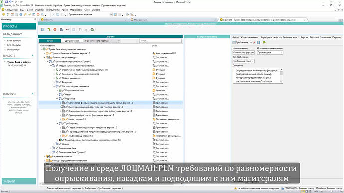This screenshot has width=344, height=193.
Task: Click the key icon in the main toolbar
Action: (25, 14)
